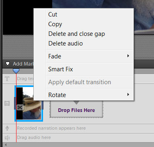Click the clip's left trim handle
Viewport: 154px width, 147px height.
click(15, 104)
